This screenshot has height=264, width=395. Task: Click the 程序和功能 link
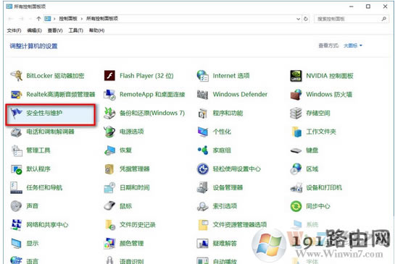(x=228, y=113)
